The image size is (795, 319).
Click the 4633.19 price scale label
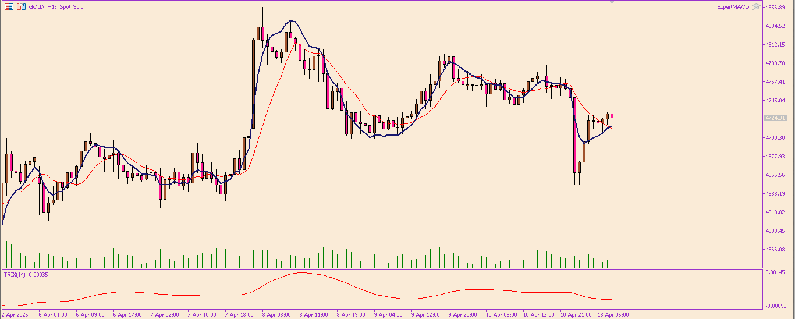pos(775,194)
